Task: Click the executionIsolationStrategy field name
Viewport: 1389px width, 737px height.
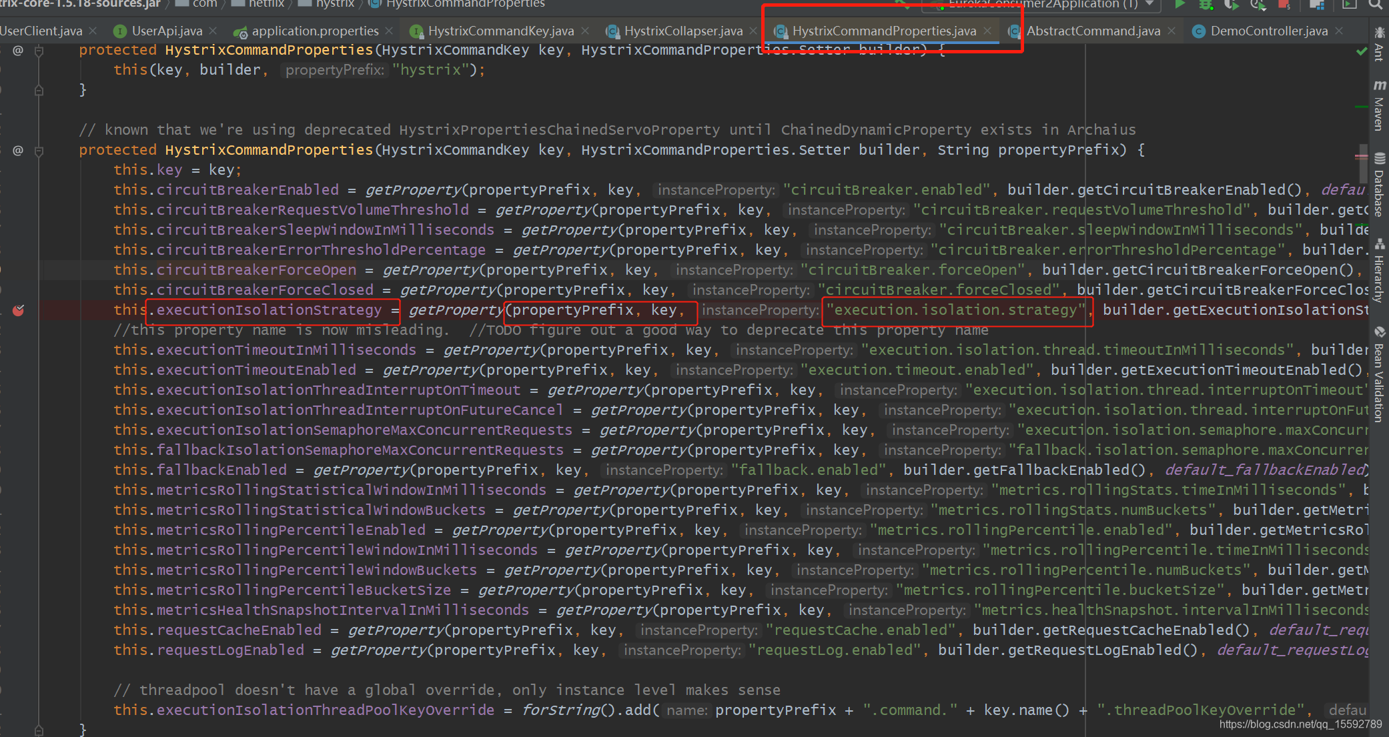Action: (269, 310)
